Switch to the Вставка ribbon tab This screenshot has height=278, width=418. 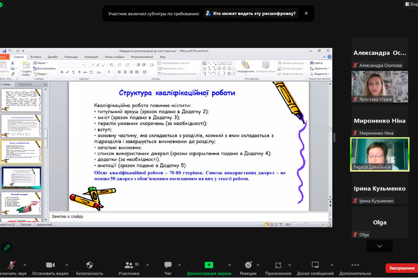pos(36,57)
